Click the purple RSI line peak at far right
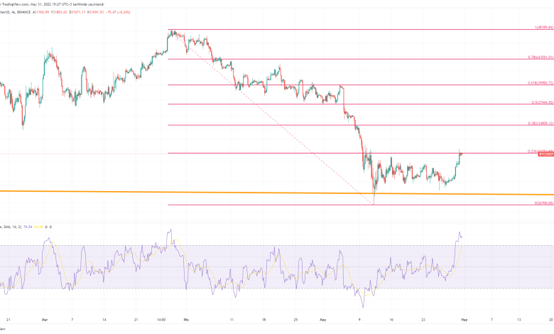554x334 pixels. [460, 232]
